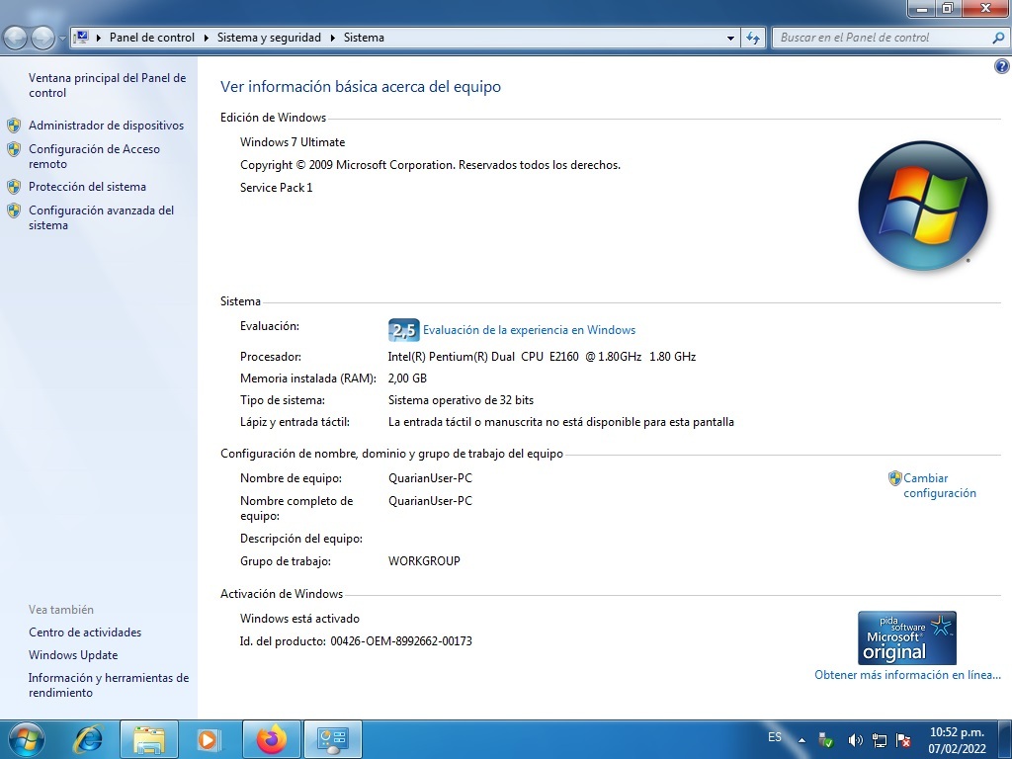This screenshot has width=1012, height=759.
Task: Select Sistema y seguridad breadcrumb
Action: click(x=269, y=38)
